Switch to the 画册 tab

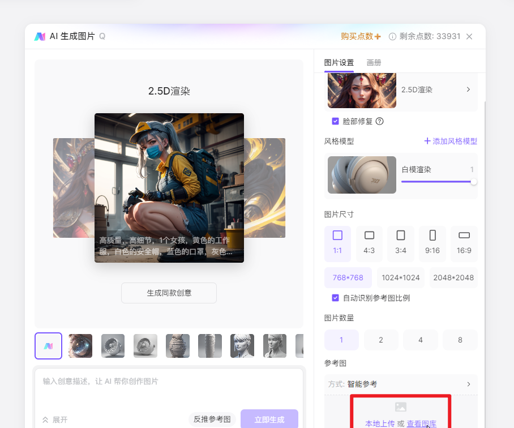(x=374, y=63)
